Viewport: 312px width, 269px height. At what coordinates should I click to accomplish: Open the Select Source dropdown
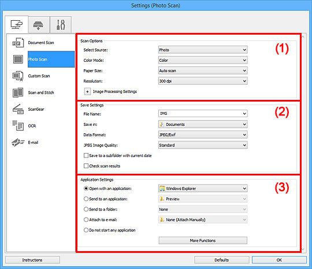tap(203, 50)
